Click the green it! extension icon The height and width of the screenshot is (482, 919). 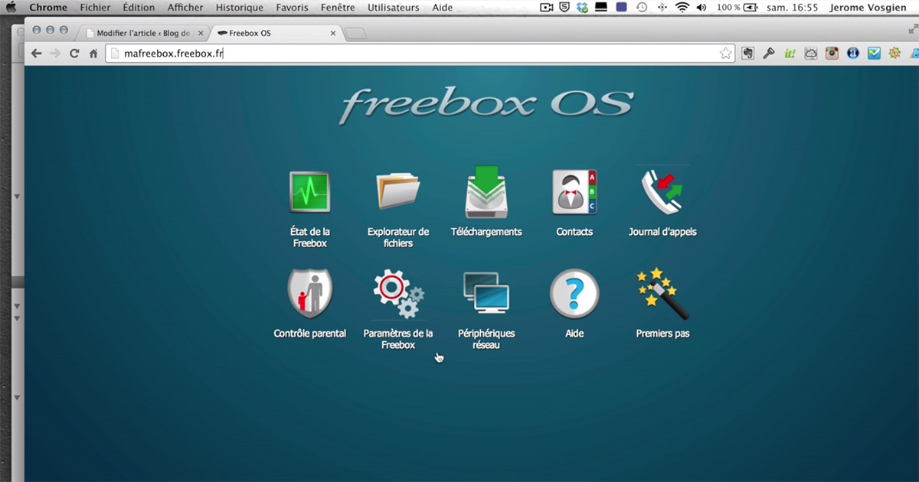pos(790,54)
